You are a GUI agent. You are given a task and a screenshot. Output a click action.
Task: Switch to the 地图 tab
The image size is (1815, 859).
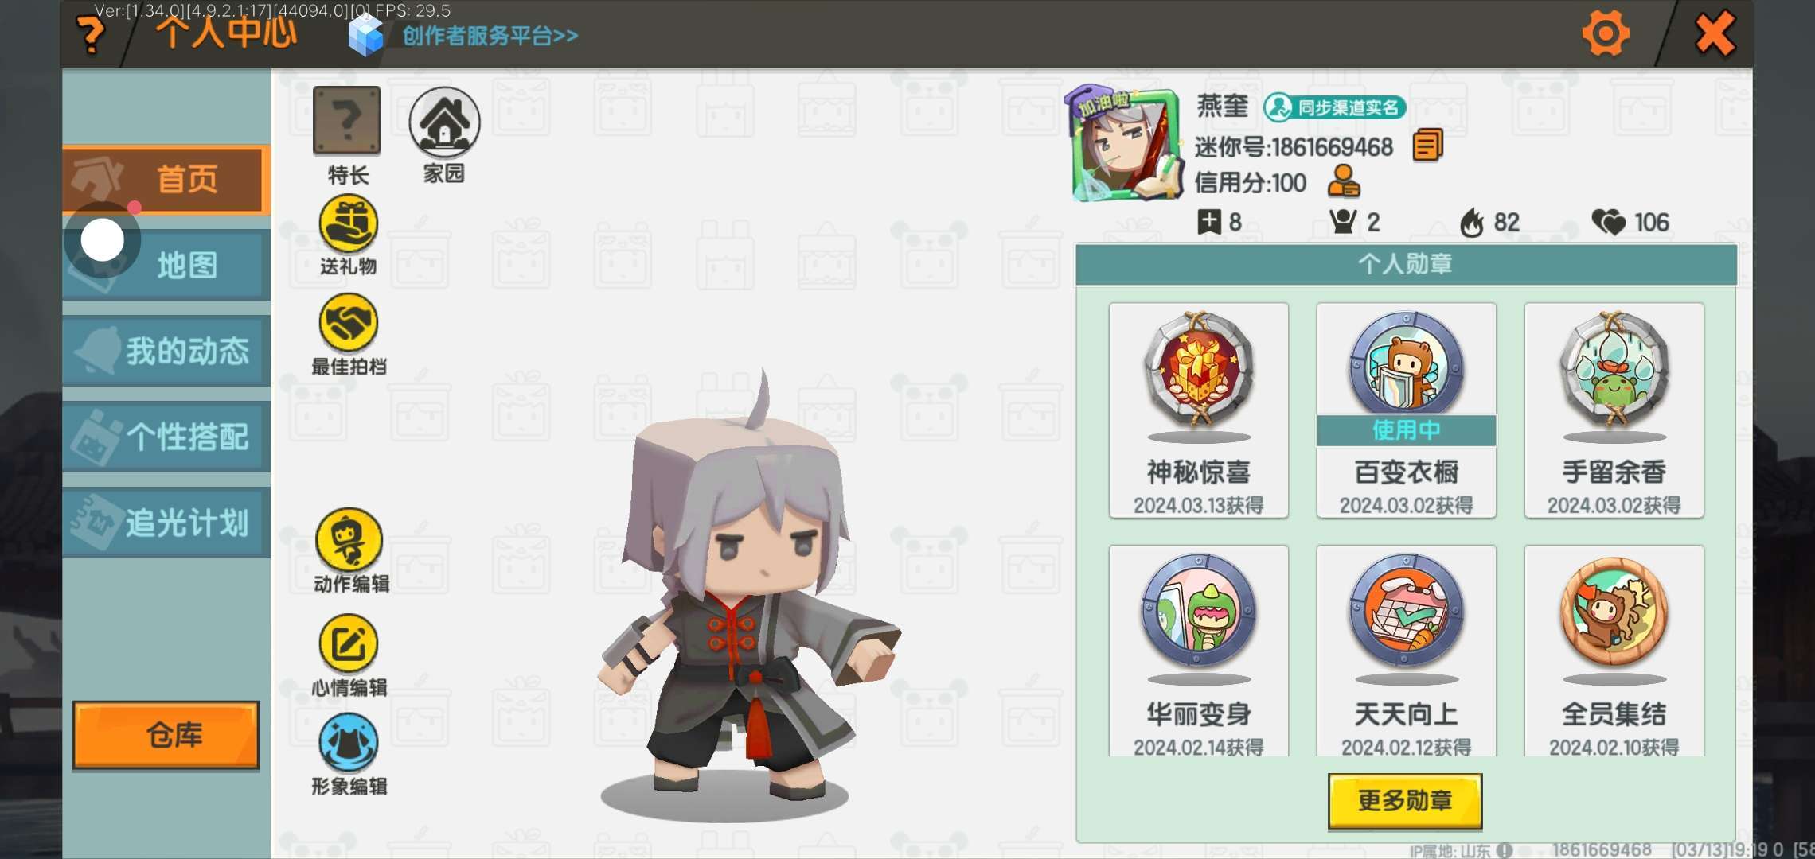166,265
